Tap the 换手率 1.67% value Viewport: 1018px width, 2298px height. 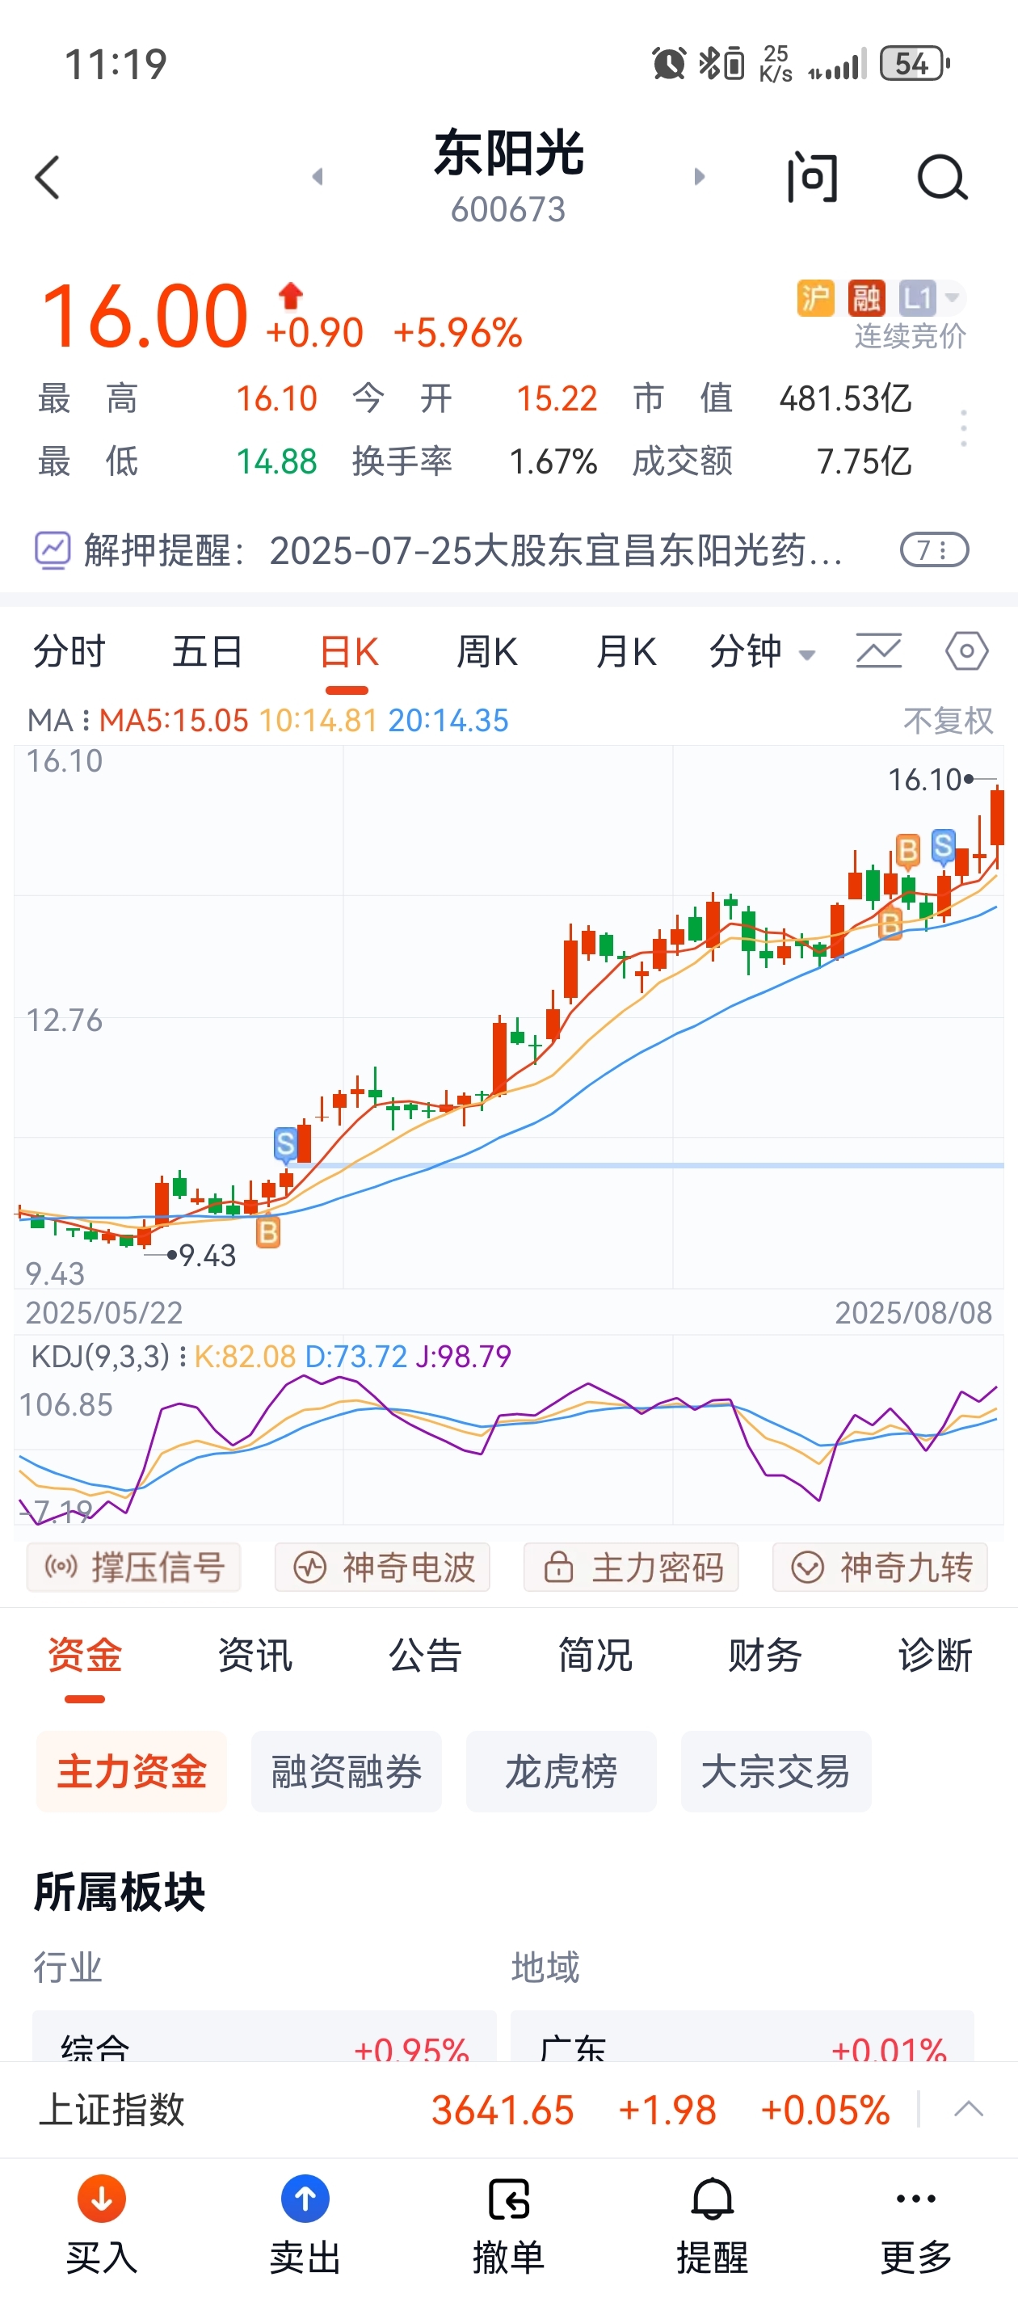(553, 462)
